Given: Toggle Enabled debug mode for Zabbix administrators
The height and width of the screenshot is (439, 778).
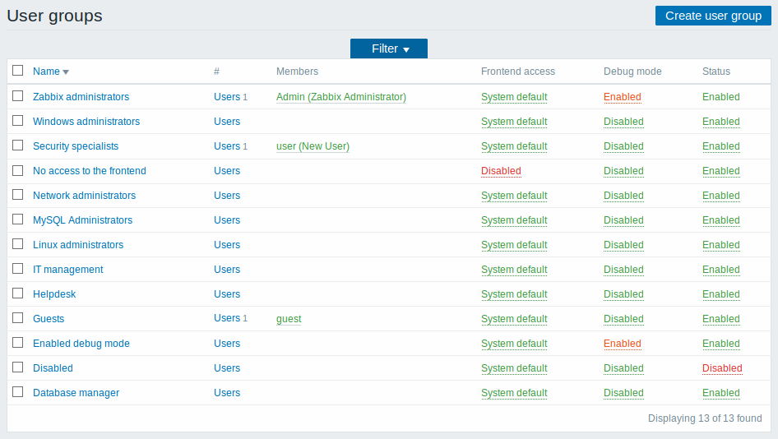Looking at the screenshot, I should pyautogui.click(x=623, y=97).
